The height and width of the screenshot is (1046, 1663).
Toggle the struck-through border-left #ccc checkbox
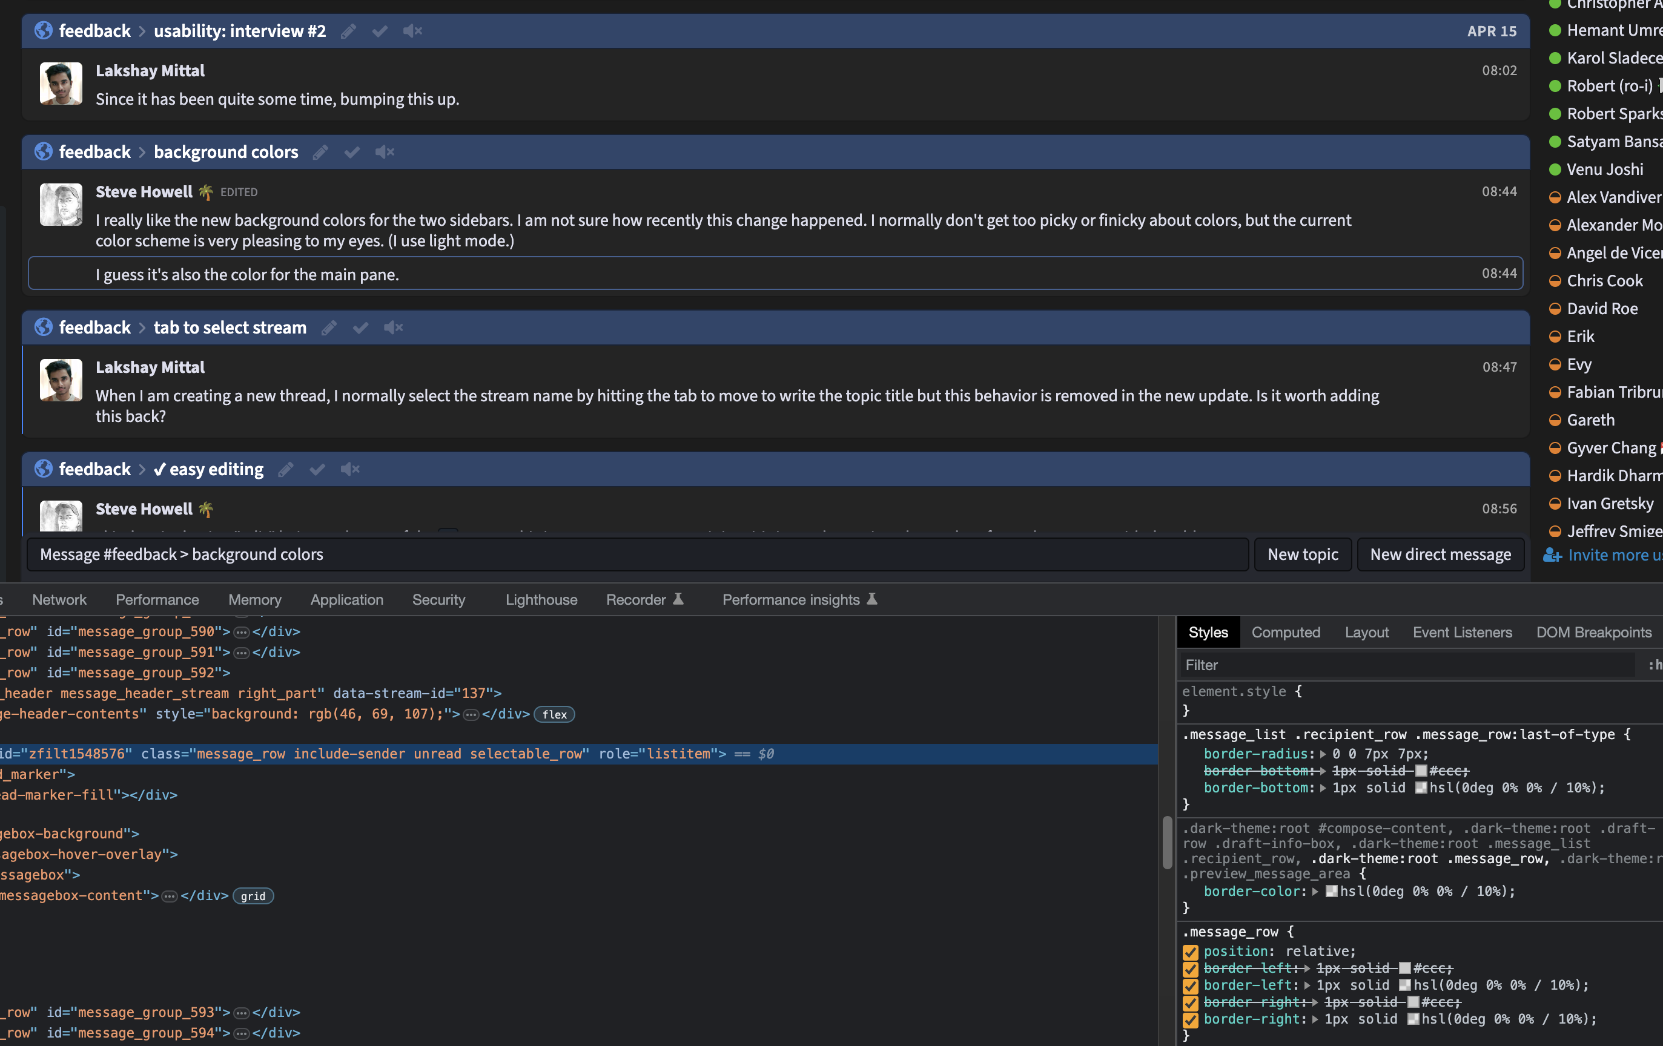point(1190,969)
